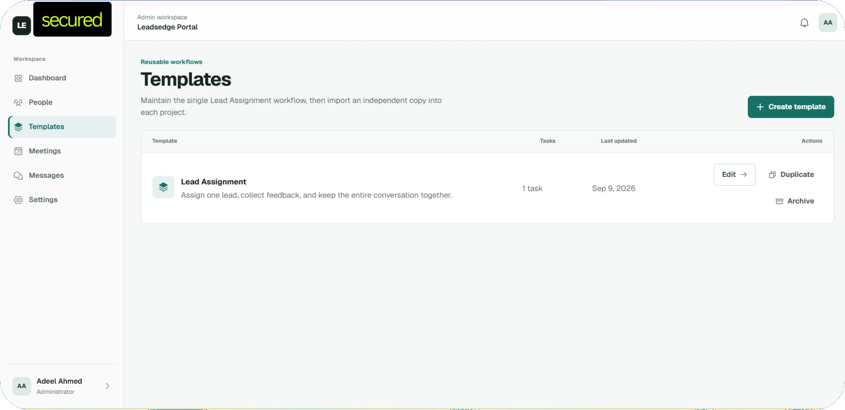Click the Settings gear icon

pos(18,200)
